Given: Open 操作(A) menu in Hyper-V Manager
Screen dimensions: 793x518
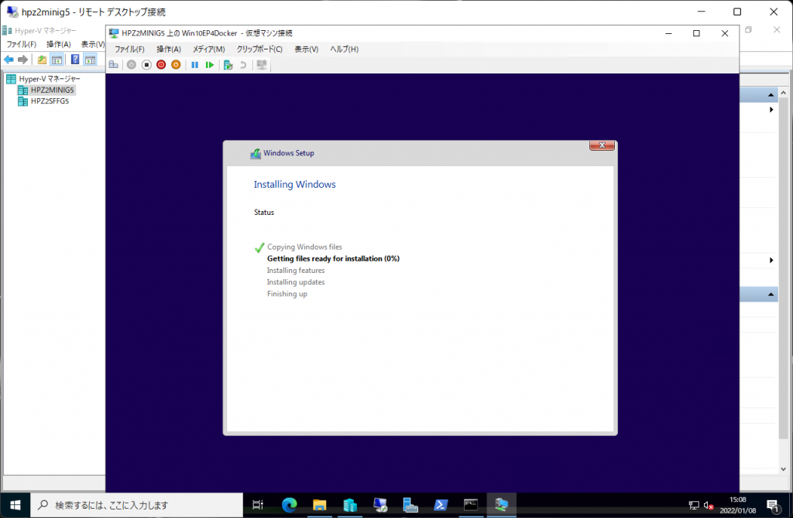Looking at the screenshot, I should point(59,44).
